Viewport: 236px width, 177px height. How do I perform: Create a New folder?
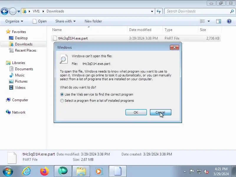pyautogui.click(x=93, y=21)
